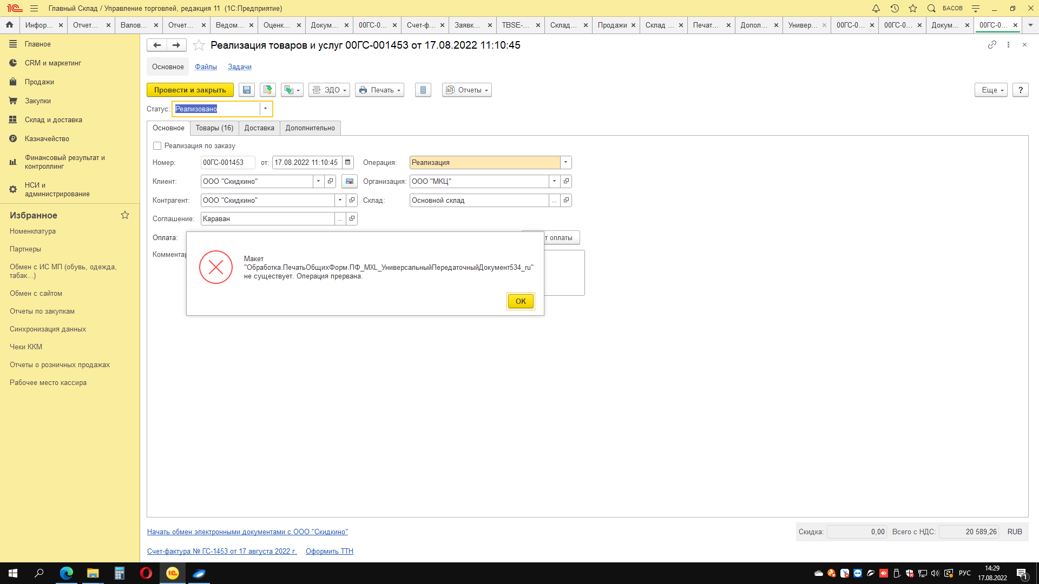Open Склад и доставка section
Screen dimensions: 1039x584
pos(53,120)
